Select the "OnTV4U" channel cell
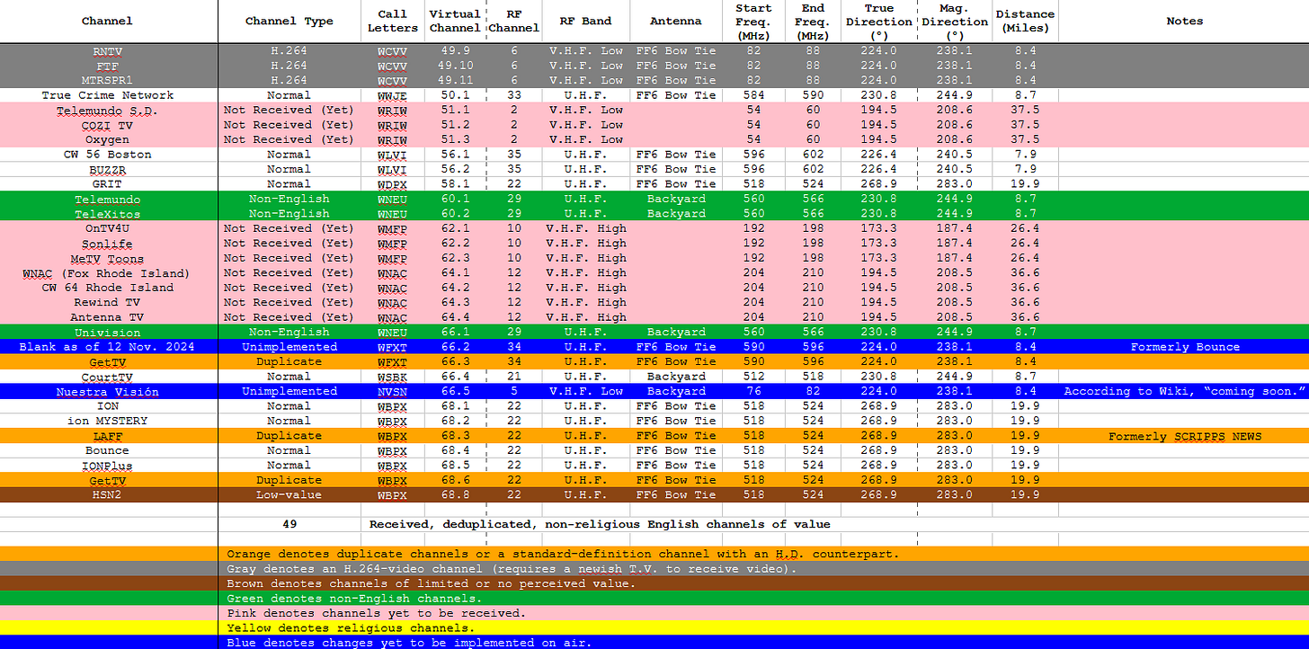This screenshot has height=649, width=1309. click(x=107, y=228)
